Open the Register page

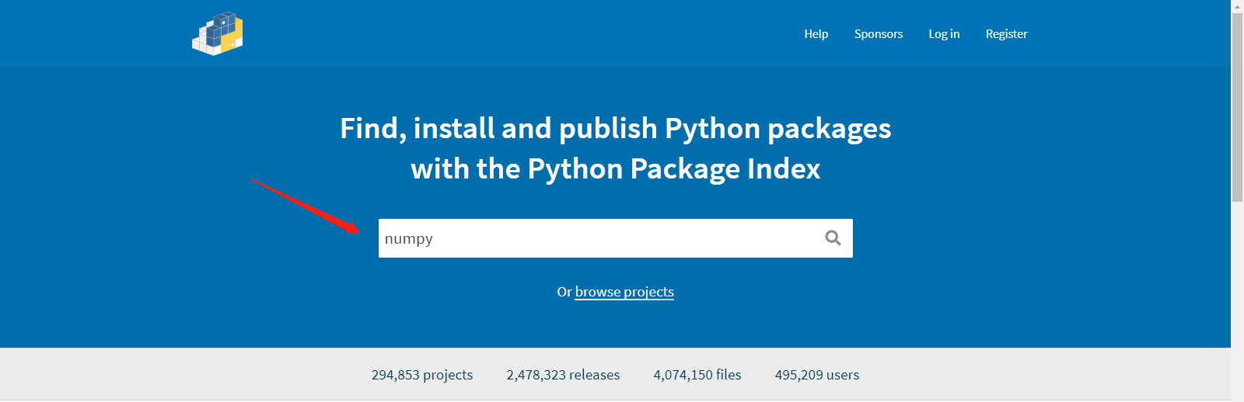pyautogui.click(x=1006, y=34)
